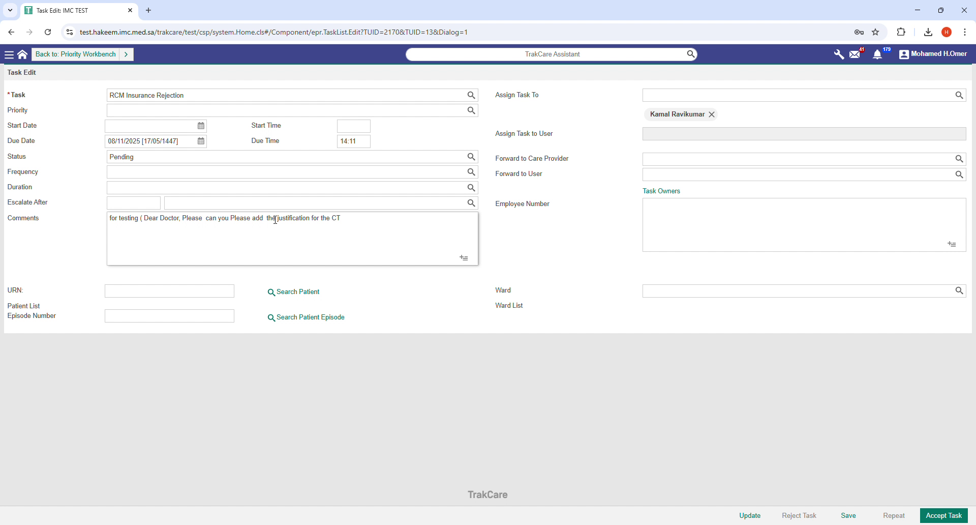This screenshot has height=525, width=976.
Task: Expand Back to: Priority Workbench arrow
Action: click(127, 54)
